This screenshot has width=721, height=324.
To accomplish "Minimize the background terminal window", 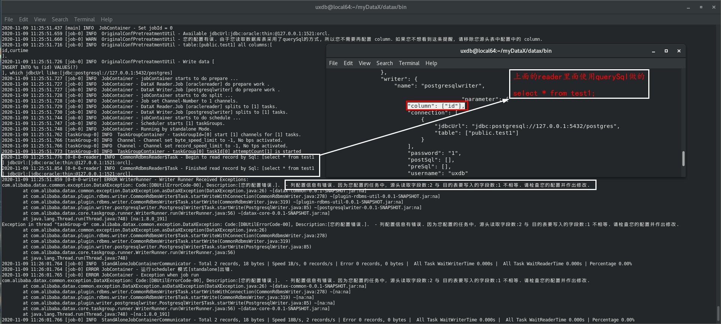I will pos(688,7).
